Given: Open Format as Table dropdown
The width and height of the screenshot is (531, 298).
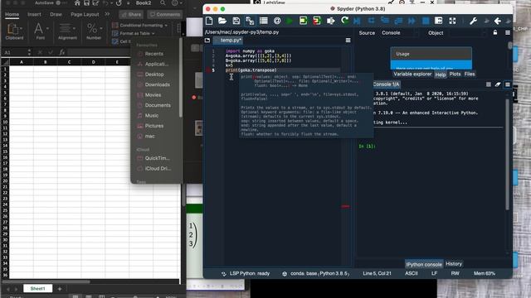Looking at the screenshot, I should tap(134, 33).
